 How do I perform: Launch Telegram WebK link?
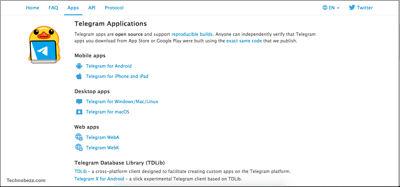click(102, 148)
